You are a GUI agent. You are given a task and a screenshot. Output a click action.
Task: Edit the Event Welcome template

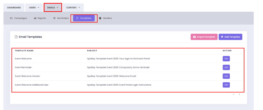tap(226, 59)
